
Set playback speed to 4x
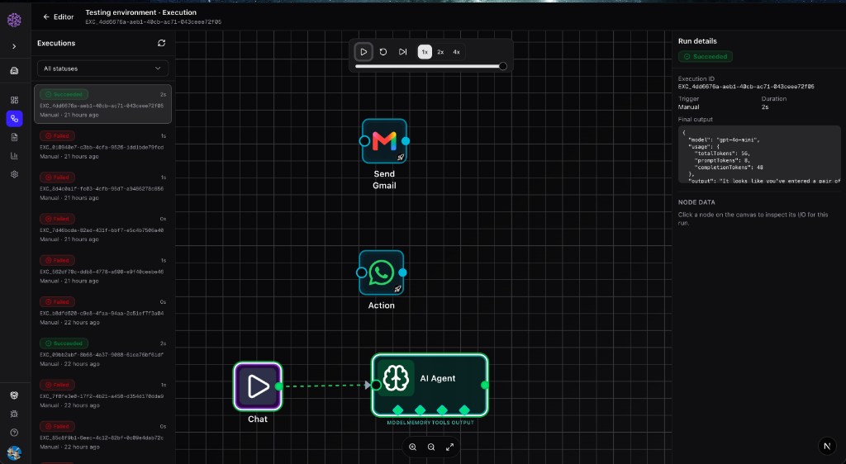pyautogui.click(x=456, y=52)
